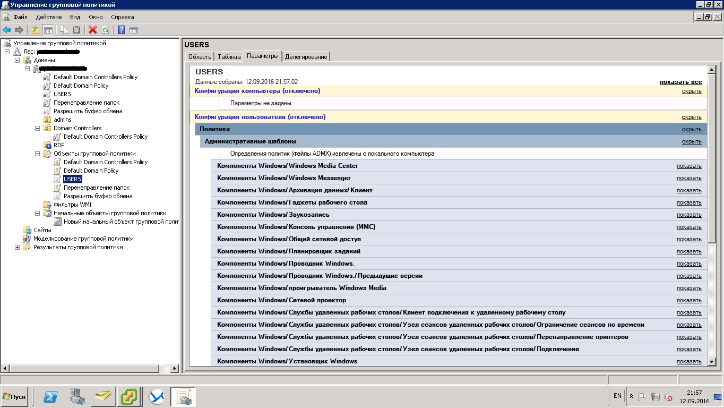The image size is (724, 408).
Task: Switch to the Делегирование tab
Action: pyautogui.click(x=306, y=57)
